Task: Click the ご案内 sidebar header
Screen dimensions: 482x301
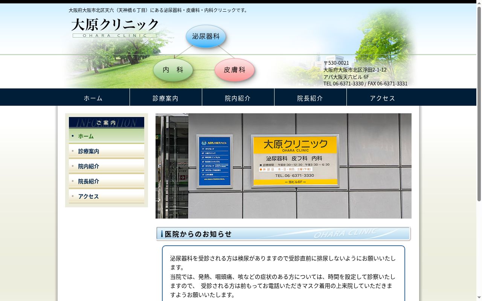Action: pyautogui.click(x=107, y=123)
